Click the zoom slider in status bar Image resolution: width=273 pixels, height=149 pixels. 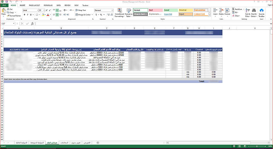pos(257,146)
